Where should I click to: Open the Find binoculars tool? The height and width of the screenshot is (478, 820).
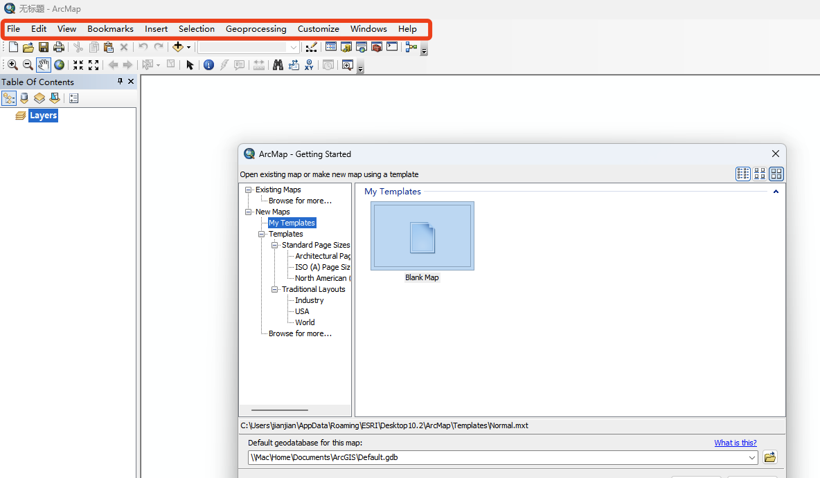pyautogui.click(x=278, y=65)
